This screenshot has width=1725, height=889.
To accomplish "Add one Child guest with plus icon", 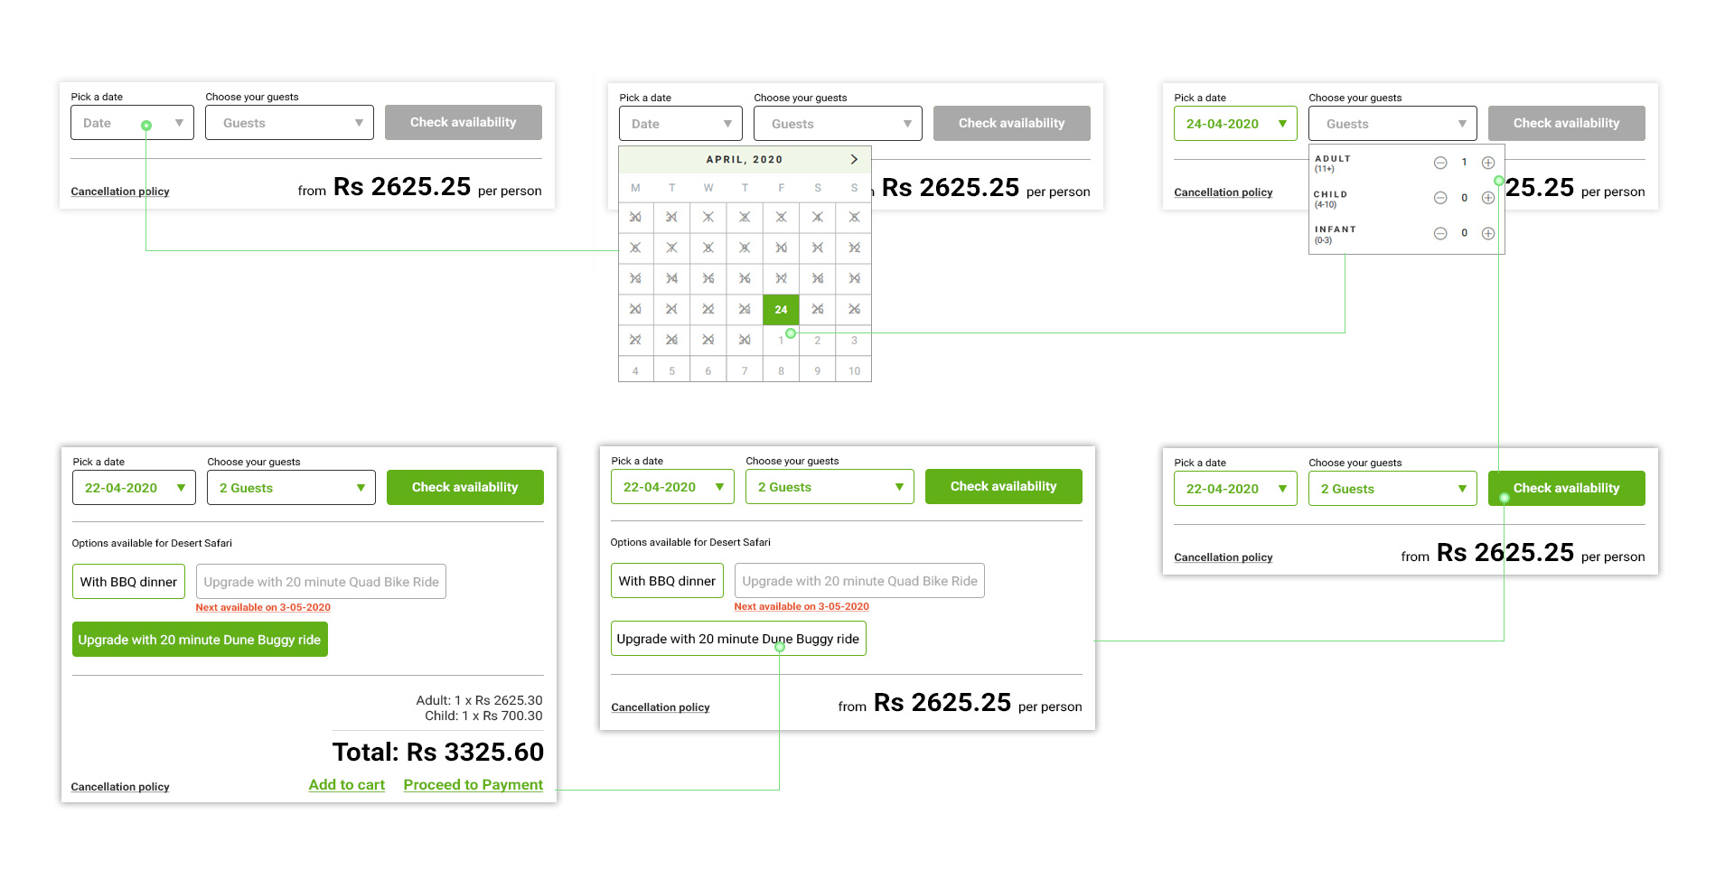I will (x=1487, y=198).
